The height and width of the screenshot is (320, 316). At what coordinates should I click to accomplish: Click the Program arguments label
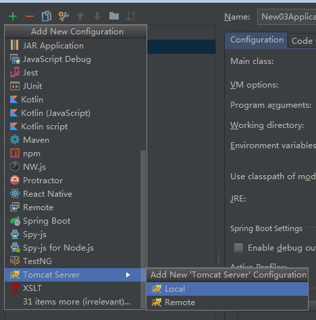[x=271, y=105]
